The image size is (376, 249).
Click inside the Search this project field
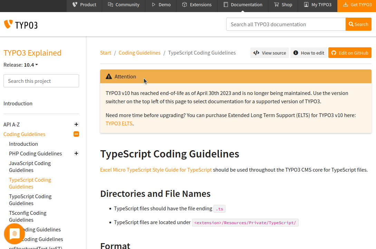tap(41, 80)
